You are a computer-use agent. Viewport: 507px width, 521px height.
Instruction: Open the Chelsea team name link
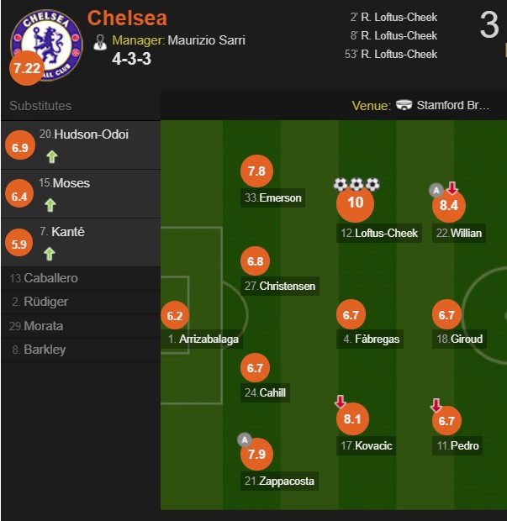(x=127, y=18)
